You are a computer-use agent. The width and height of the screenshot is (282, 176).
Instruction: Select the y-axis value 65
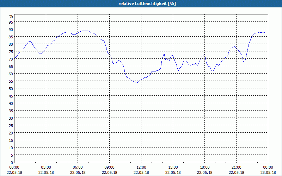(x=11, y=66)
